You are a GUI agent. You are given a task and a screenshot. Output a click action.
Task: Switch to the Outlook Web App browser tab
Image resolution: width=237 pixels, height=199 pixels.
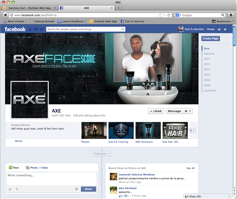pos(29,8)
